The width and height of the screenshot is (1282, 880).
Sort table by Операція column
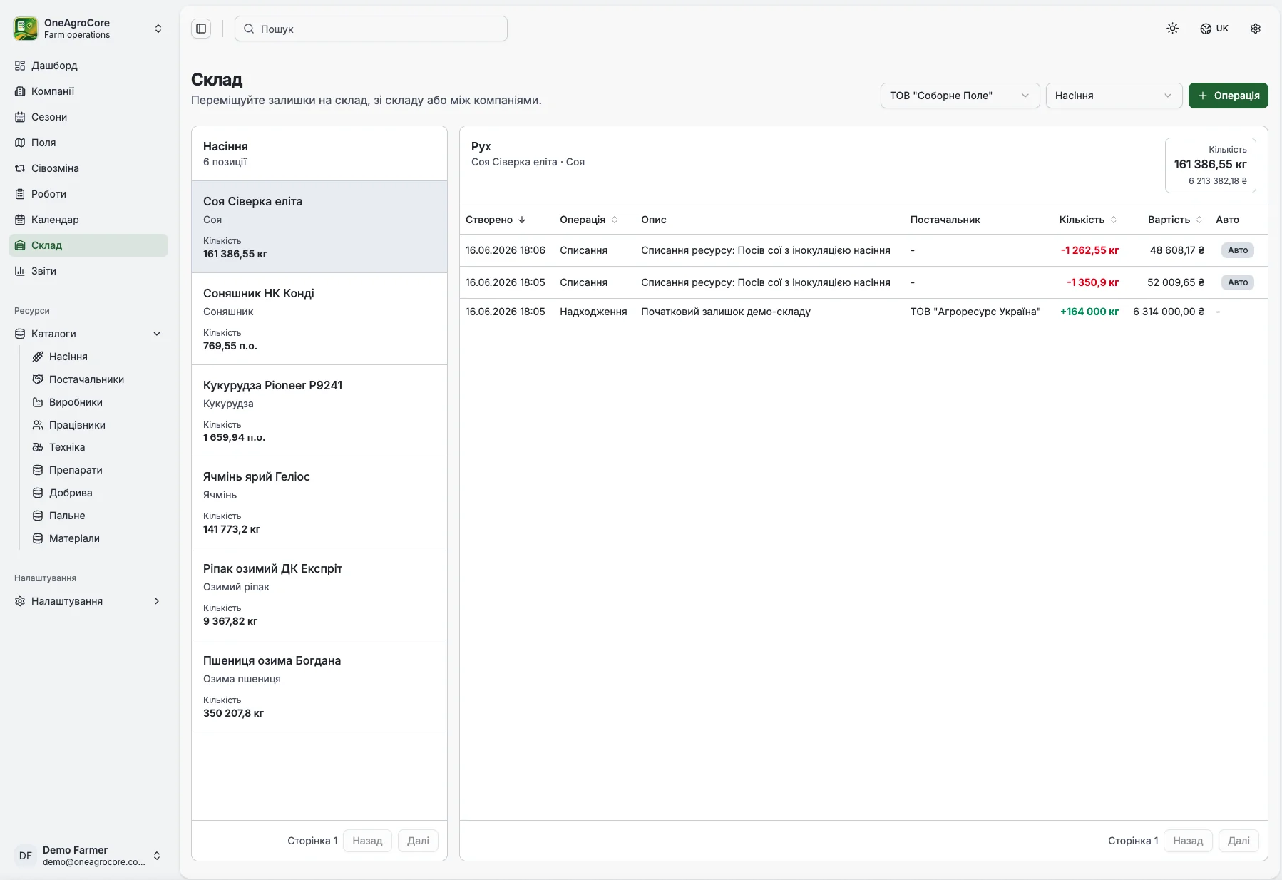pos(589,220)
